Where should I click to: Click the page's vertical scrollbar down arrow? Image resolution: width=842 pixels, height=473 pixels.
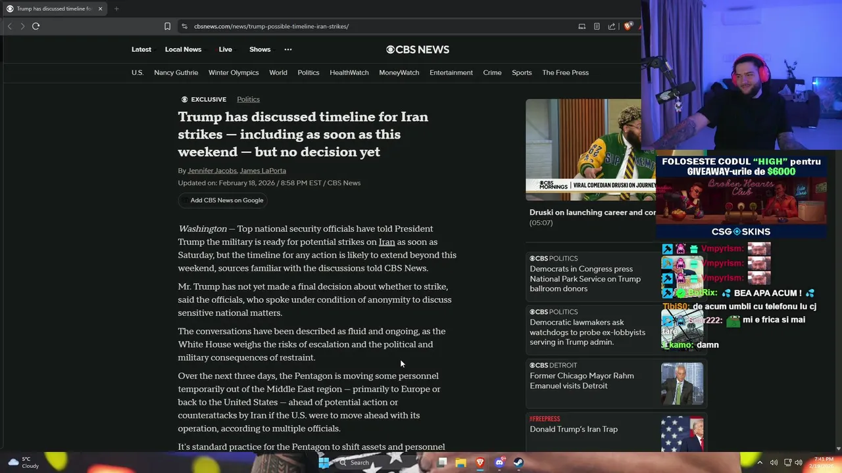[838, 449]
